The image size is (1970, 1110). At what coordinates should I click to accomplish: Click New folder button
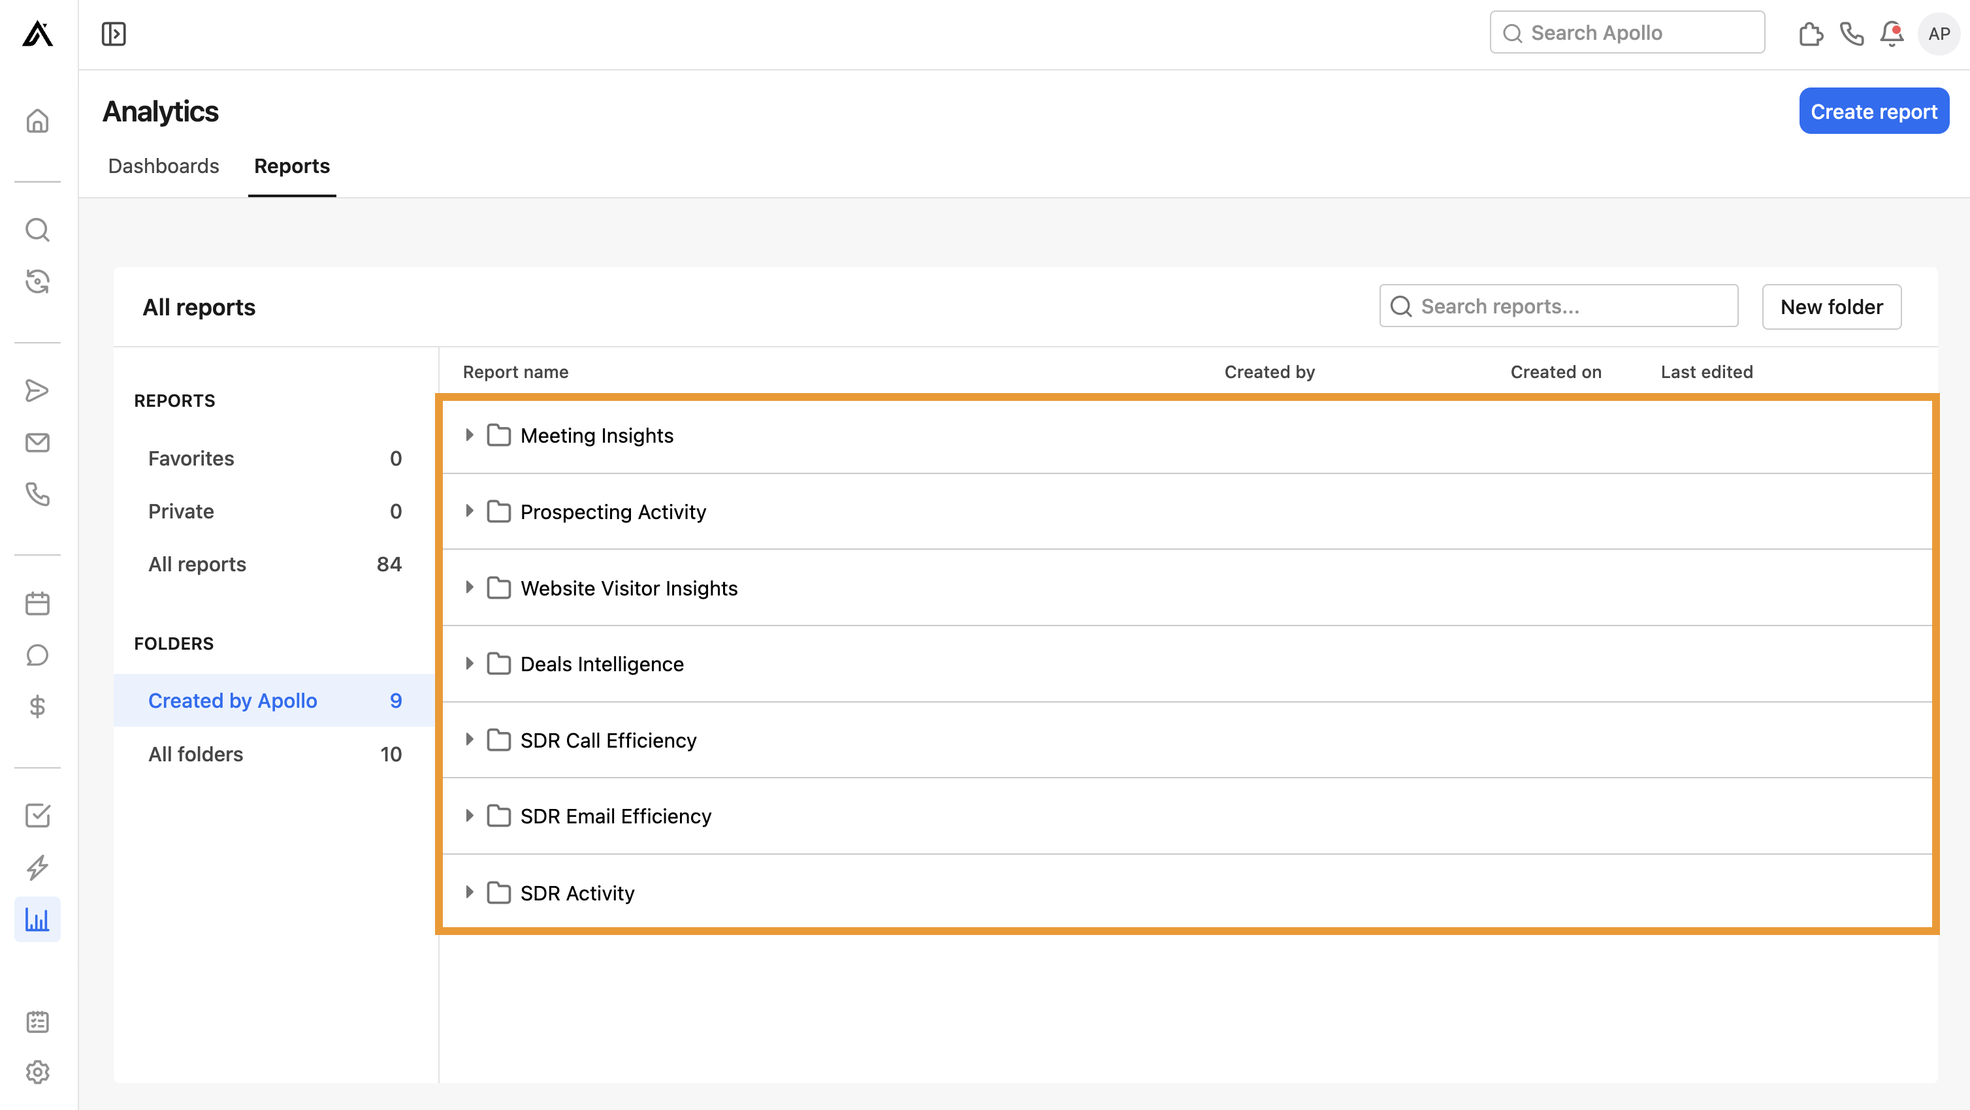point(1831,306)
